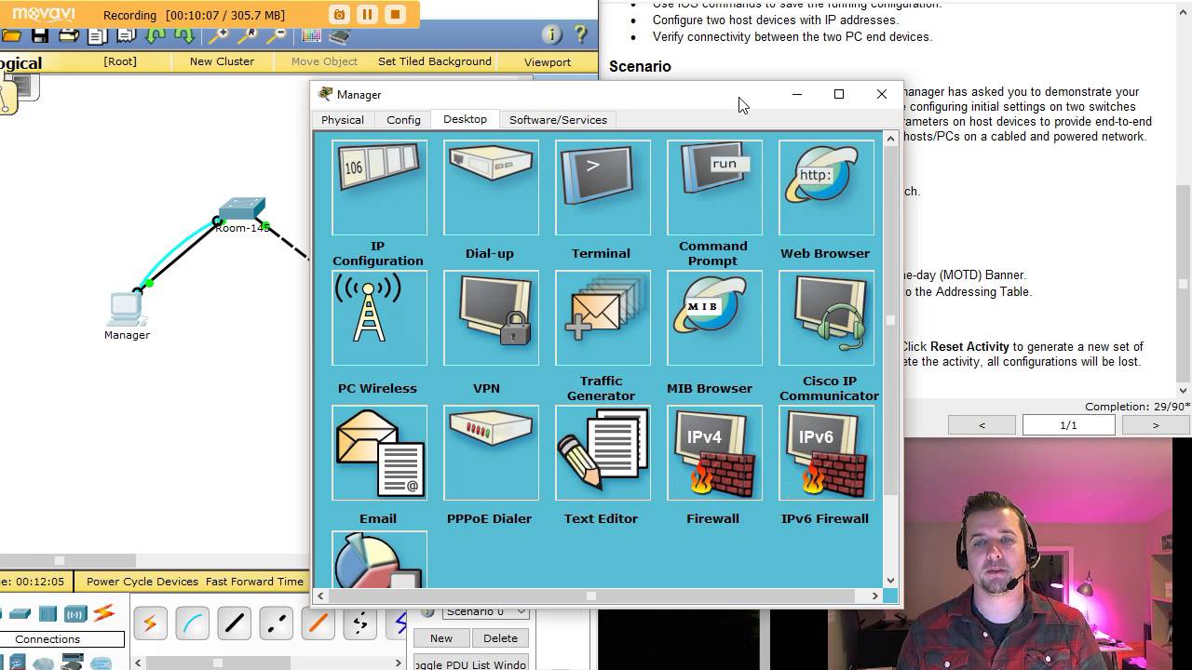Open the MIB Browser icon

[x=714, y=318]
